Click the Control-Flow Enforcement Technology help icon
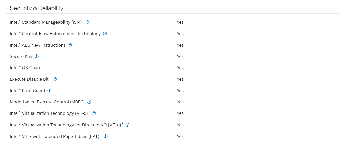This screenshot has width=343, height=152. [105, 34]
